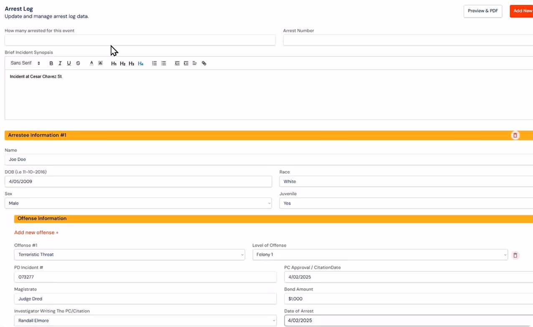Select the underline formatting icon
Viewport: 533px width, 327px height.
[x=69, y=63]
